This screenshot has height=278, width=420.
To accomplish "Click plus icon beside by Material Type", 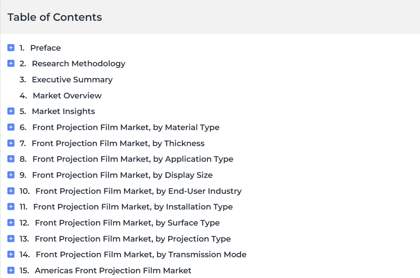I will (x=11, y=127).
